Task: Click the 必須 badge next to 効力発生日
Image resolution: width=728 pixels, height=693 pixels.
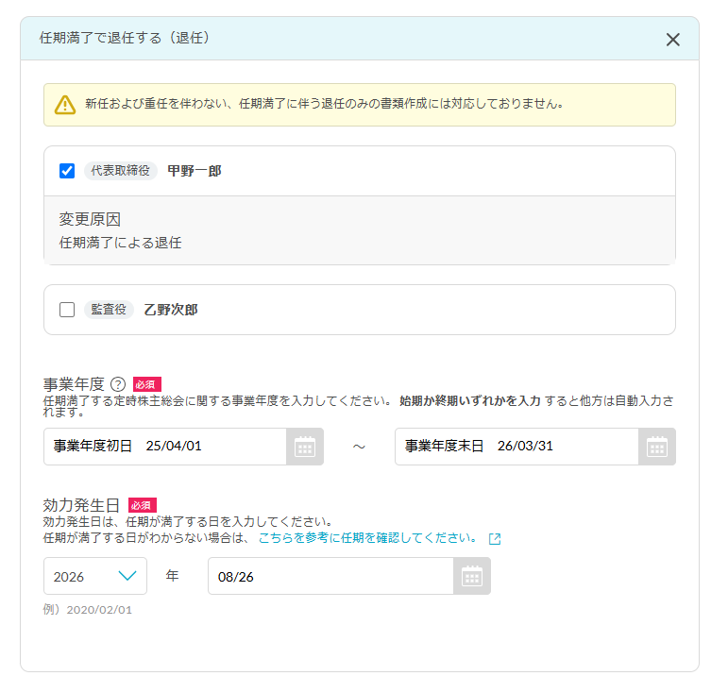Action: 143,505
